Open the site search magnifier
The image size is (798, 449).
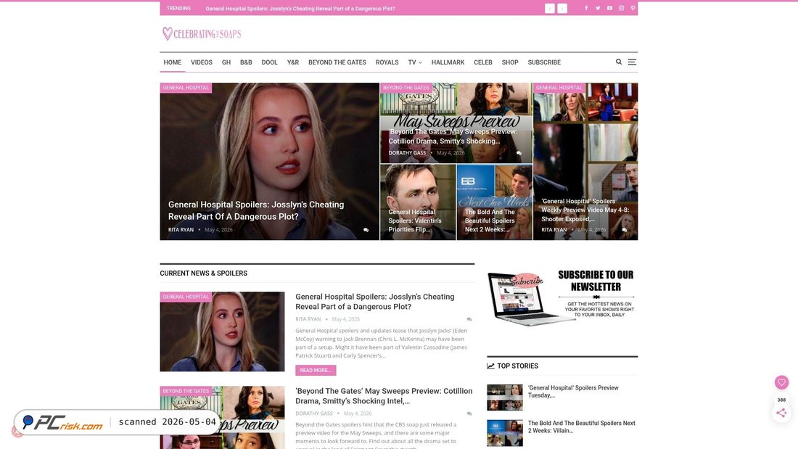click(x=619, y=62)
